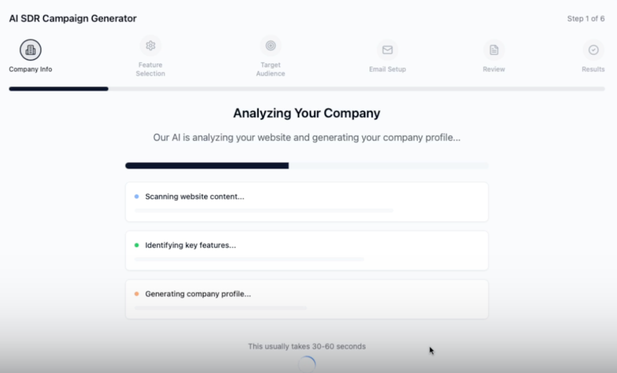
Task: Click the AI SDR Campaign Generator title
Action: pyautogui.click(x=73, y=19)
